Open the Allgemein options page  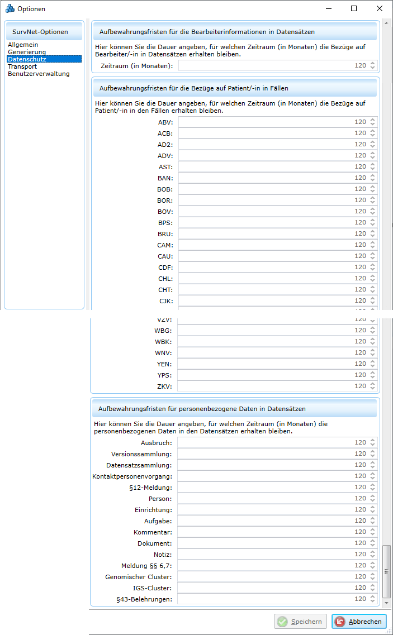23,45
